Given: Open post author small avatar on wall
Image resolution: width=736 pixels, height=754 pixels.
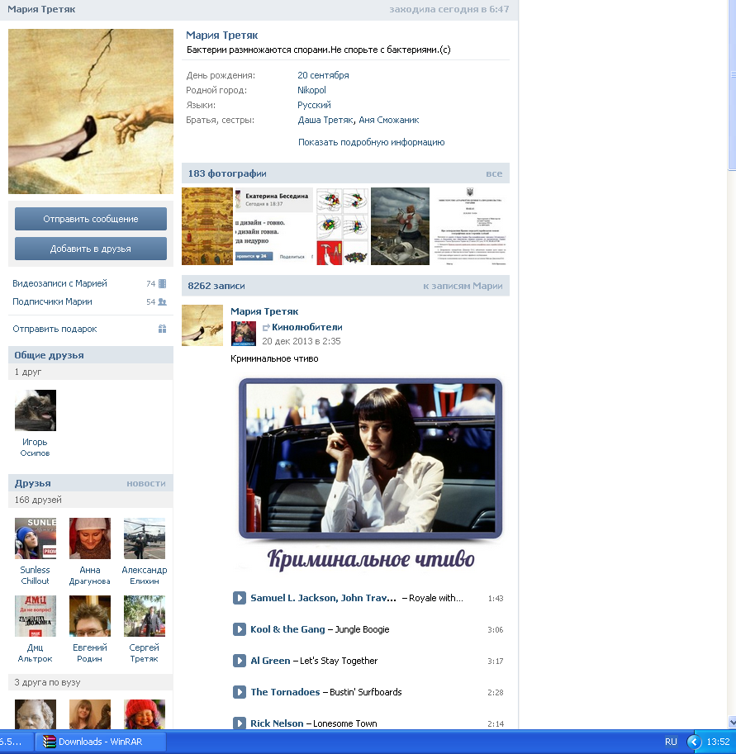Looking at the screenshot, I should [x=202, y=325].
